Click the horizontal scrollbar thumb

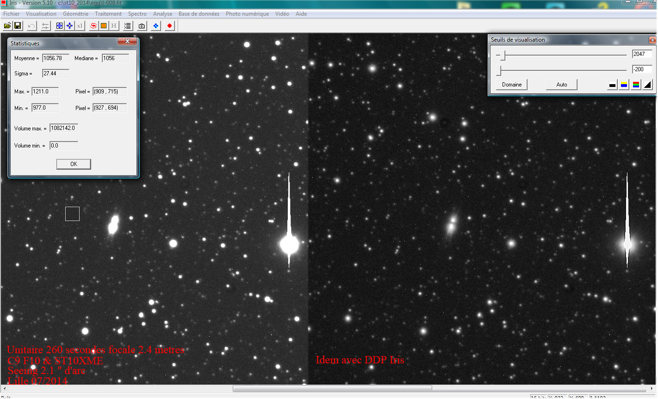[x=332, y=388]
